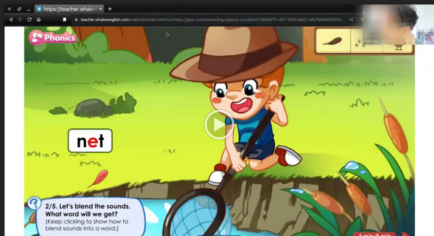Image resolution: width=434 pixels, height=236 pixels.
Task: Play the phonics video
Action: [x=219, y=124]
